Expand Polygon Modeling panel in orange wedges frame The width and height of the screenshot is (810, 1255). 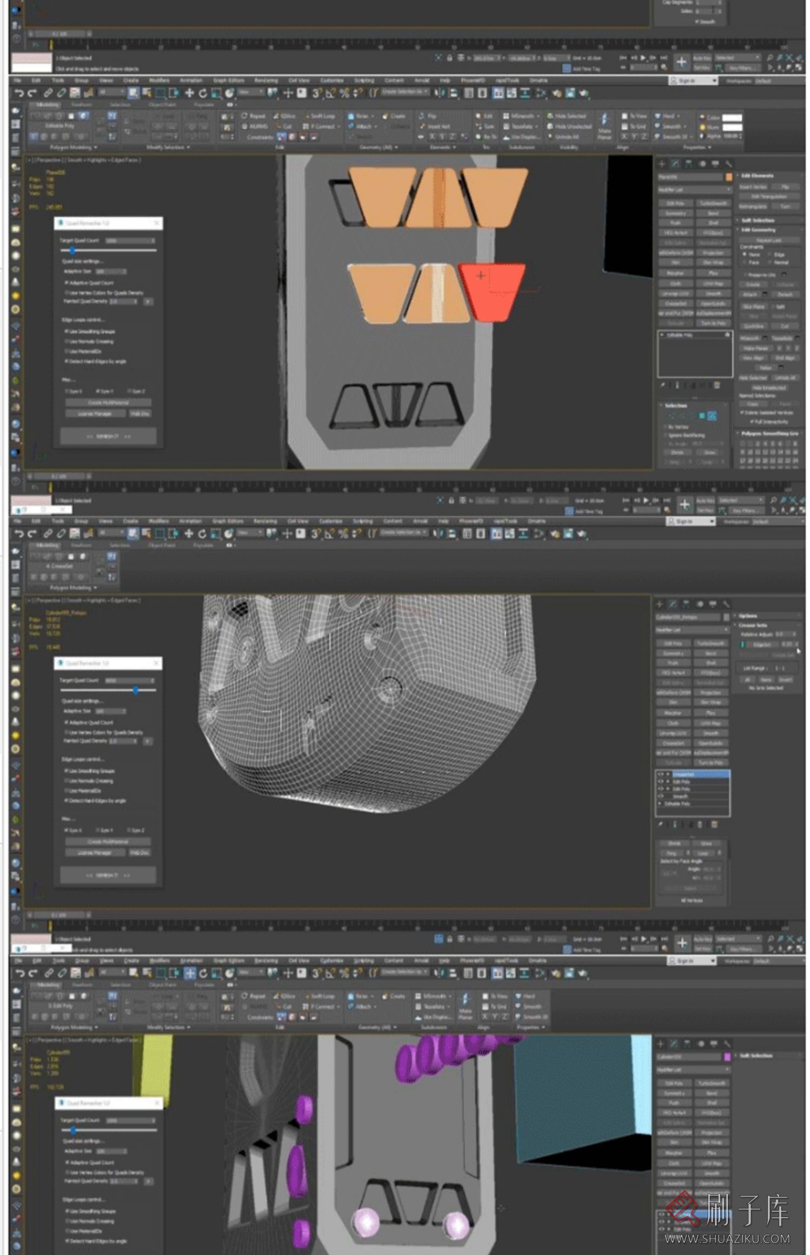pyautogui.click(x=73, y=148)
